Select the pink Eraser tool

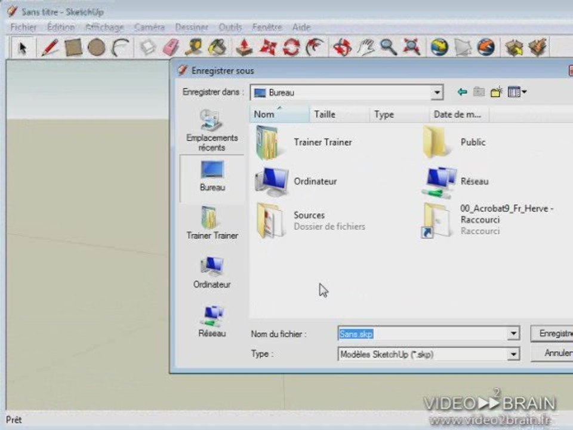171,48
